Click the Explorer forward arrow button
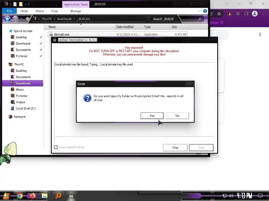 pyautogui.click(x=15, y=19)
